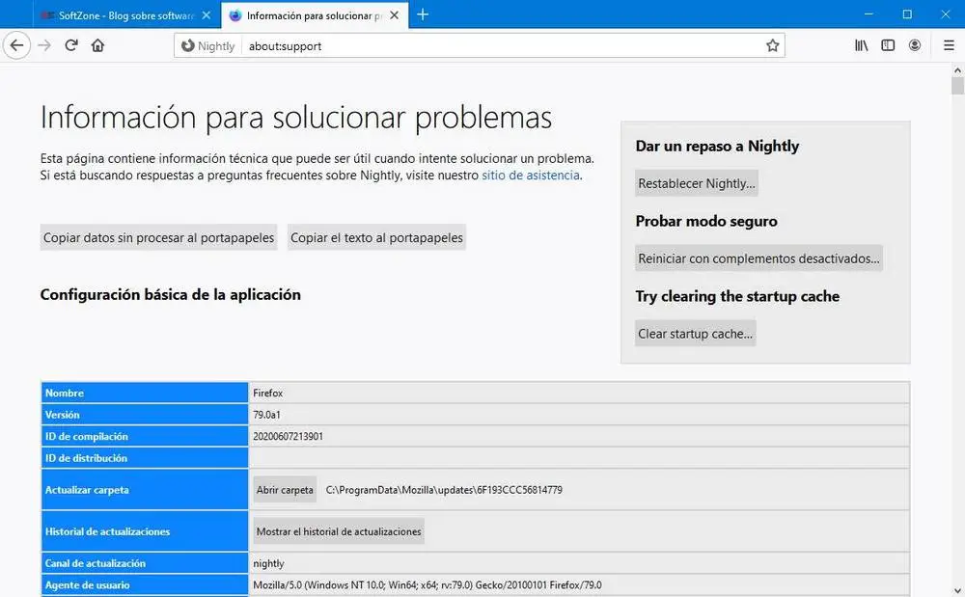
Task: Close the SoftZone tab
Action: [x=207, y=15]
